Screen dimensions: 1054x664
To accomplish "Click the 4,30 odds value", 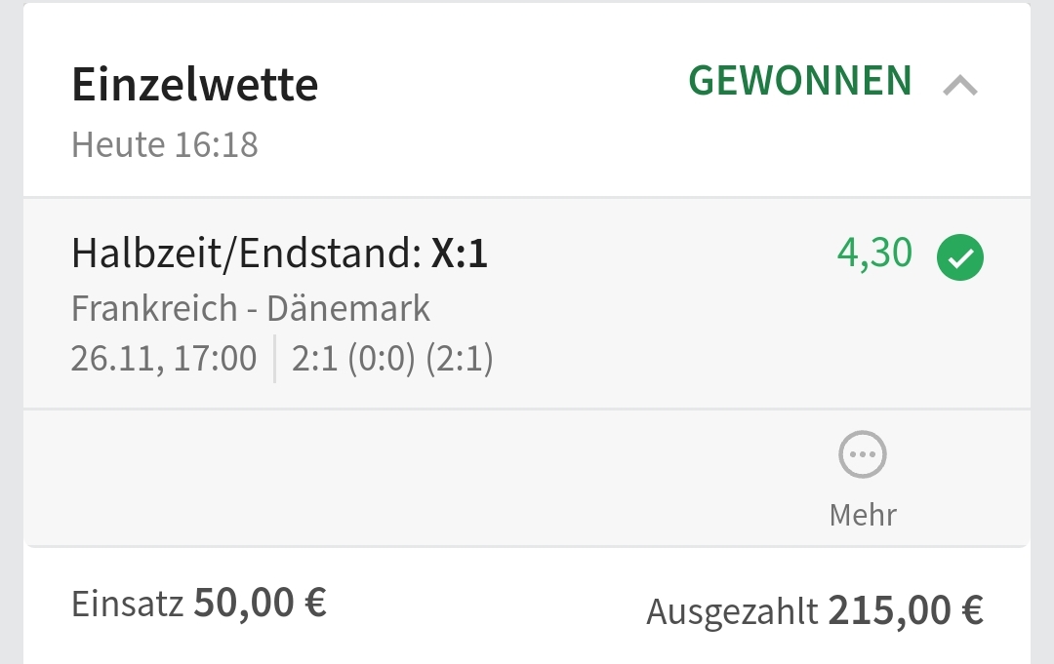I will (x=874, y=254).
